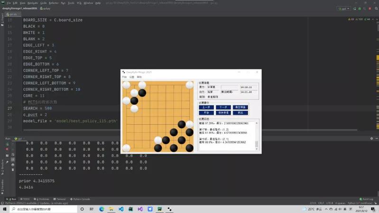Open Microsoft Edge from the taskbar
379x213 pixels.
tap(102, 209)
